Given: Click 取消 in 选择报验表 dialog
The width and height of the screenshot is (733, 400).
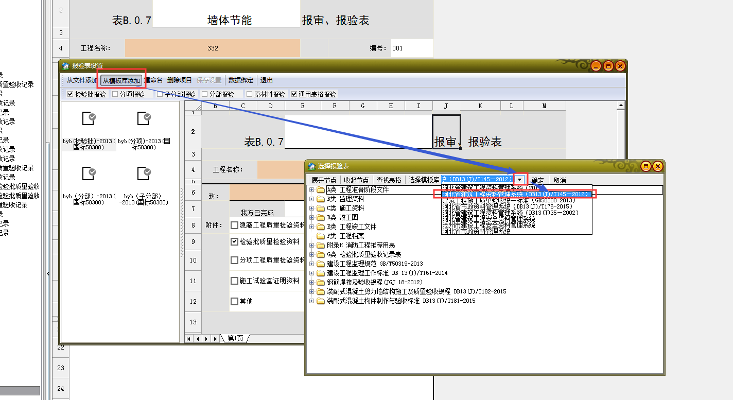Looking at the screenshot, I should (x=560, y=180).
